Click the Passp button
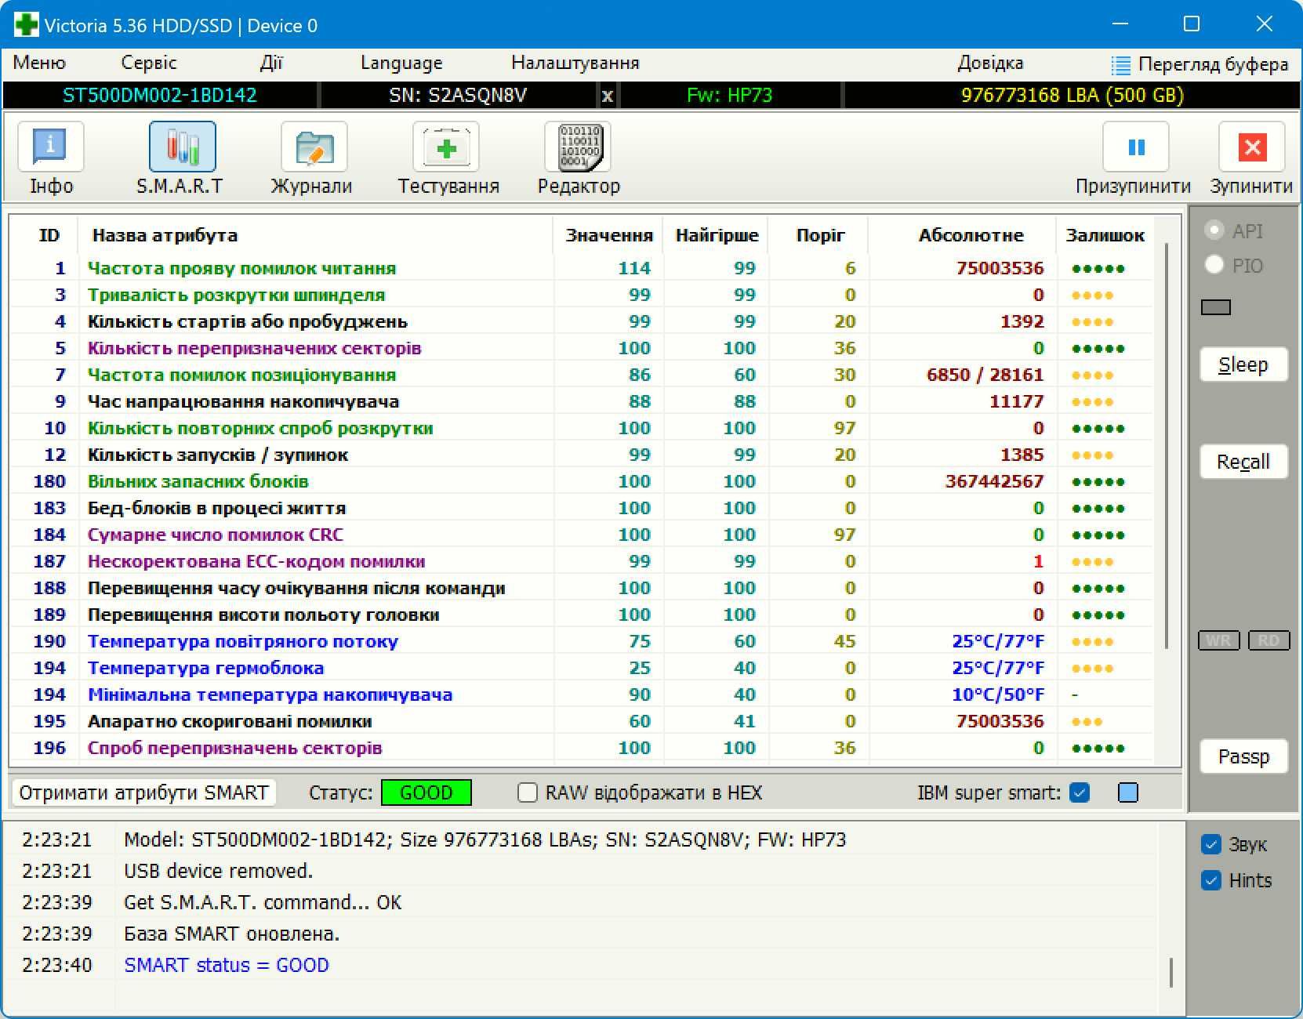 [1243, 756]
